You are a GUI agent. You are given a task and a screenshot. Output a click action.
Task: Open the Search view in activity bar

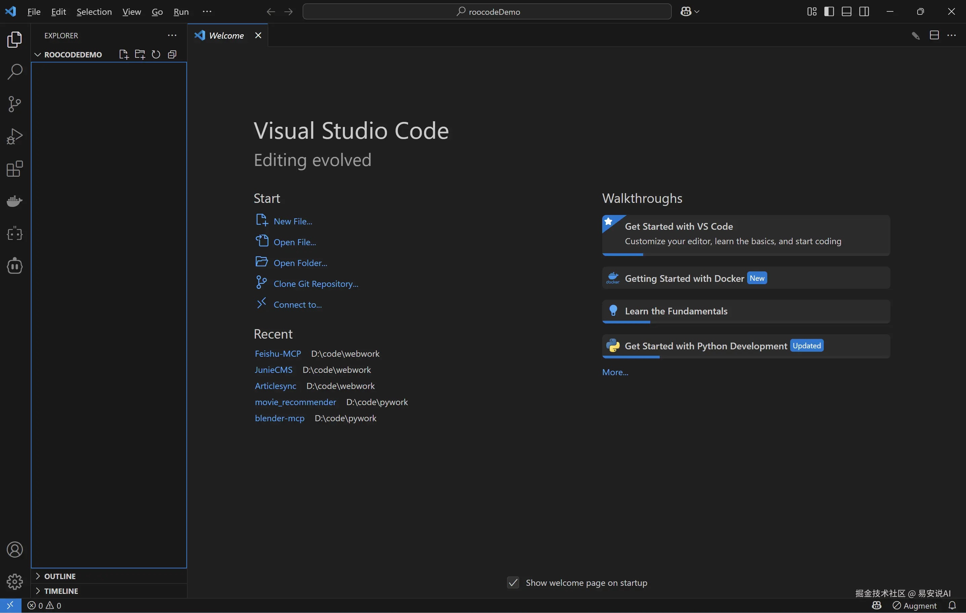tap(15, 72)
